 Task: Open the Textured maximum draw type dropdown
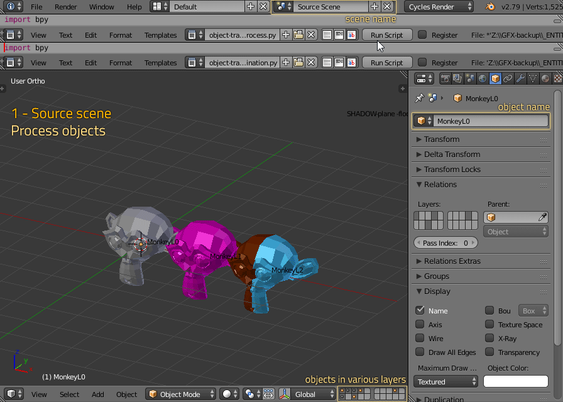point(445,381)
